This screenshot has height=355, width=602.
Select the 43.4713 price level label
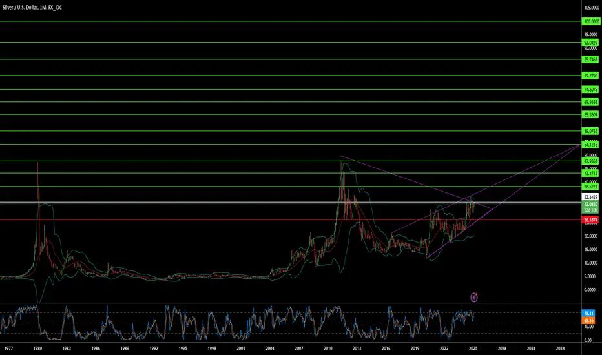tap(590, 174)
